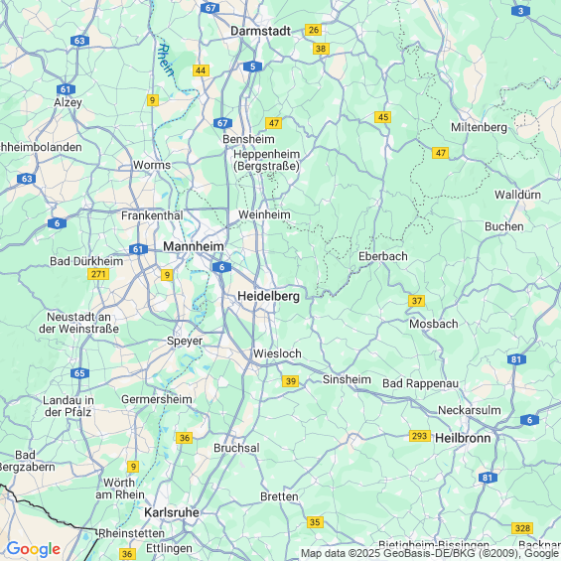Image resolution: width=561 pixels, height=561 pixels.
Task: Click the B37 road shield near Mosbach
Action: click(x=416, y=301)
